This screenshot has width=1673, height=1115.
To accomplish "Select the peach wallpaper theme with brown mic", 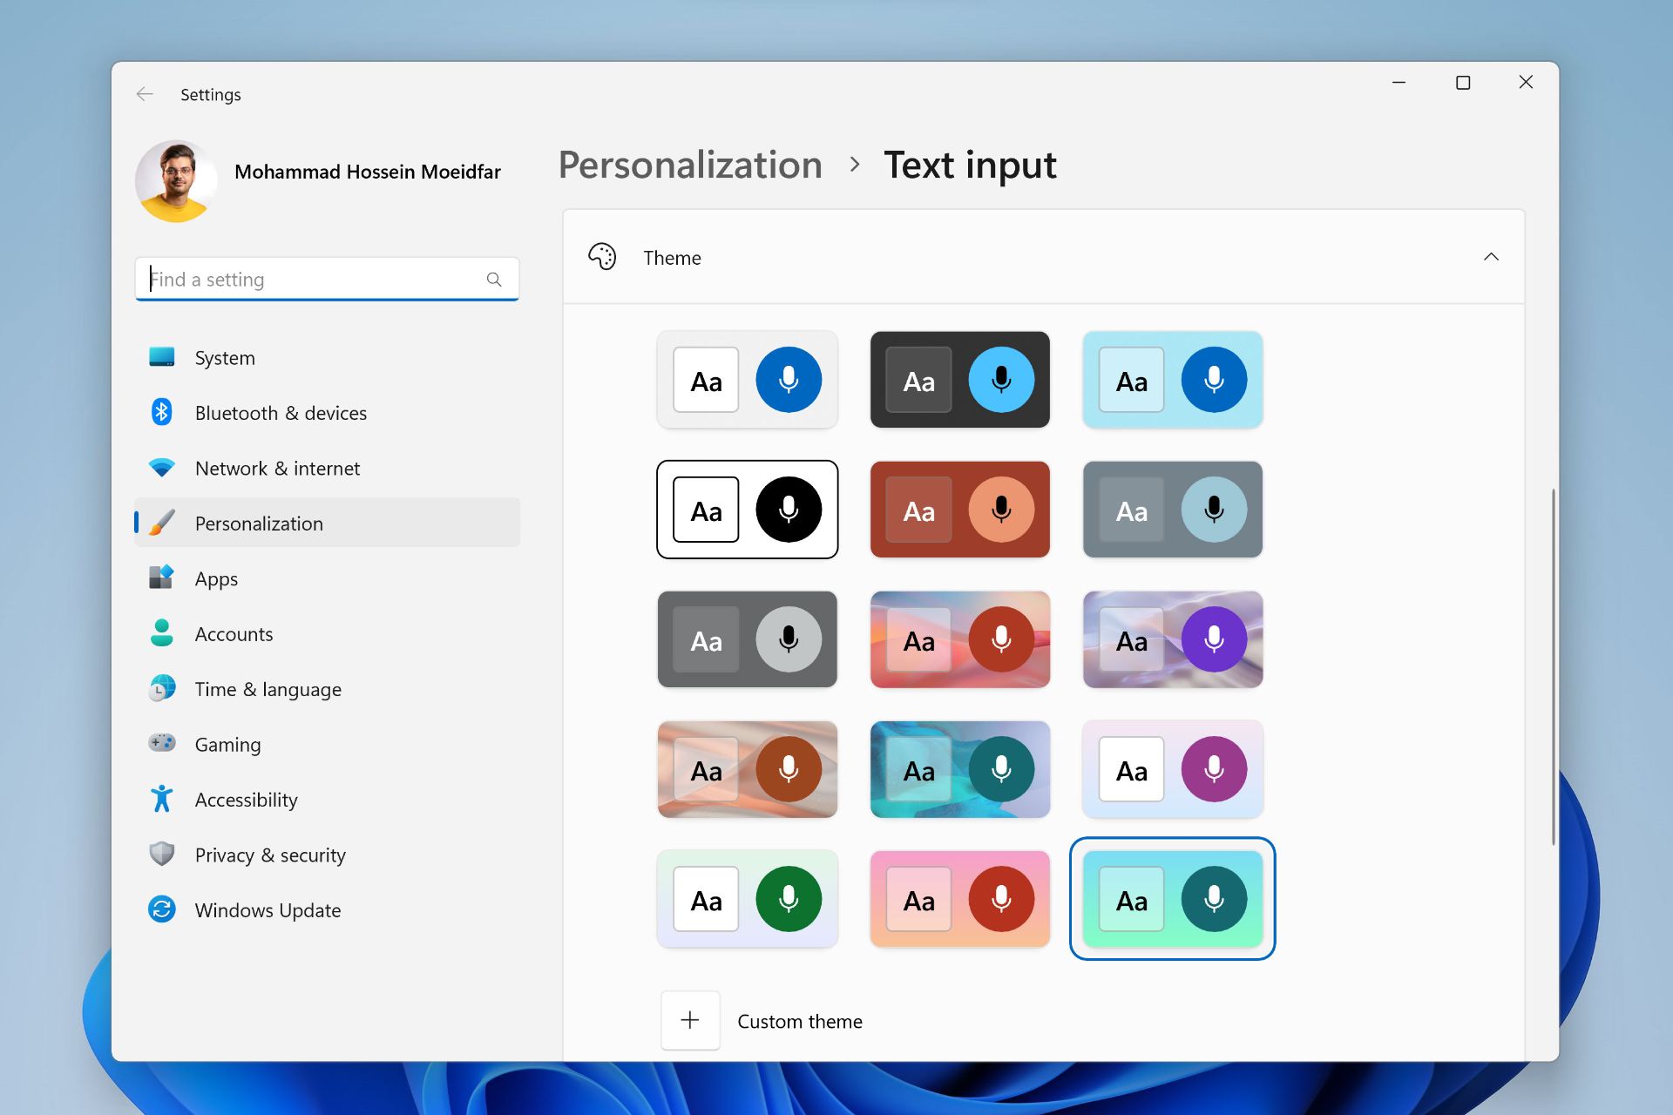I will [x=748, y=769].
